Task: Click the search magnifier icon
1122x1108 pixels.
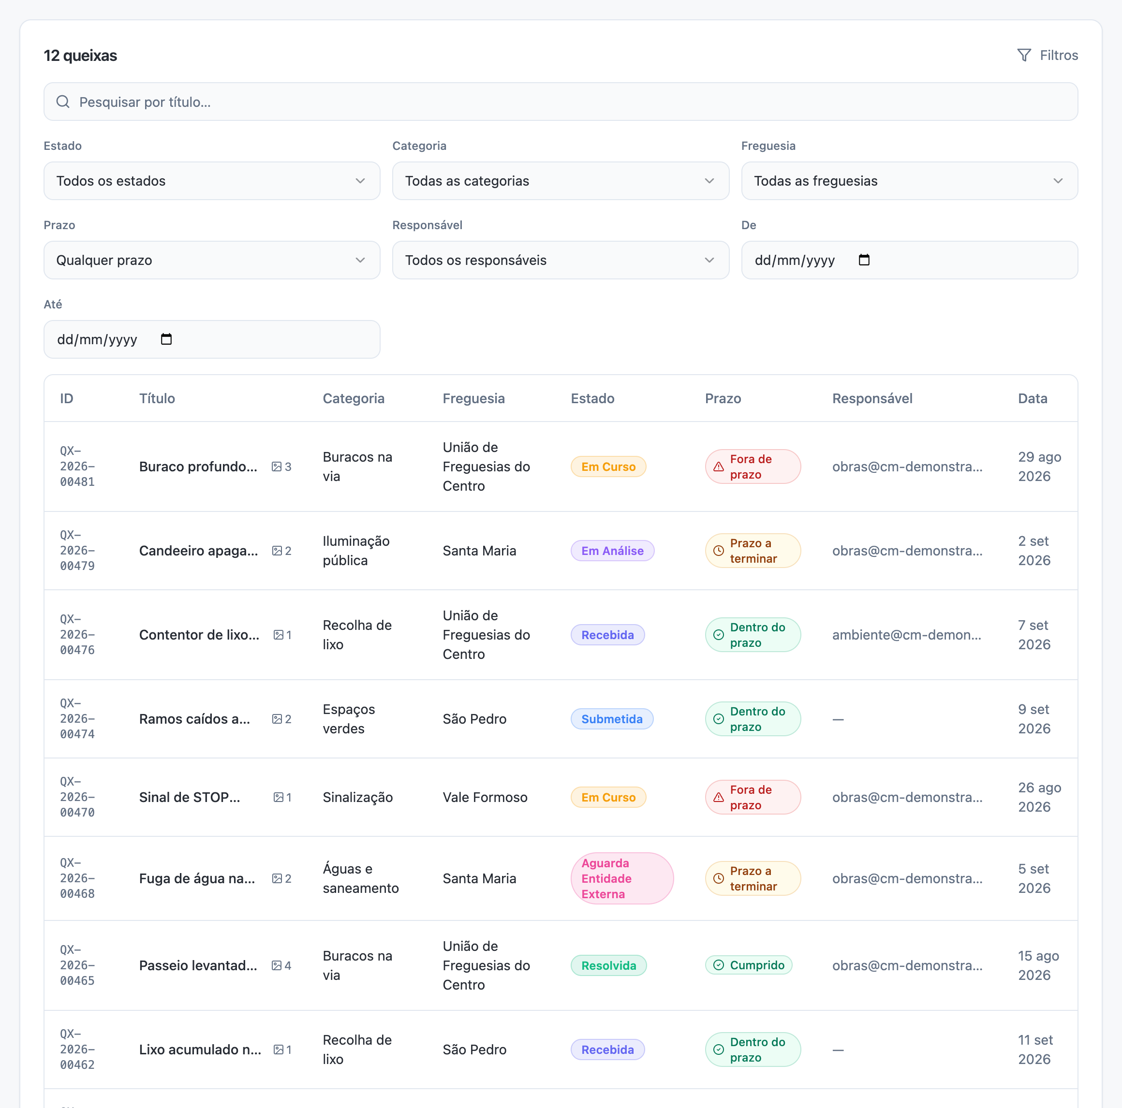Action: pyautogui.click(x=63, y=102)
